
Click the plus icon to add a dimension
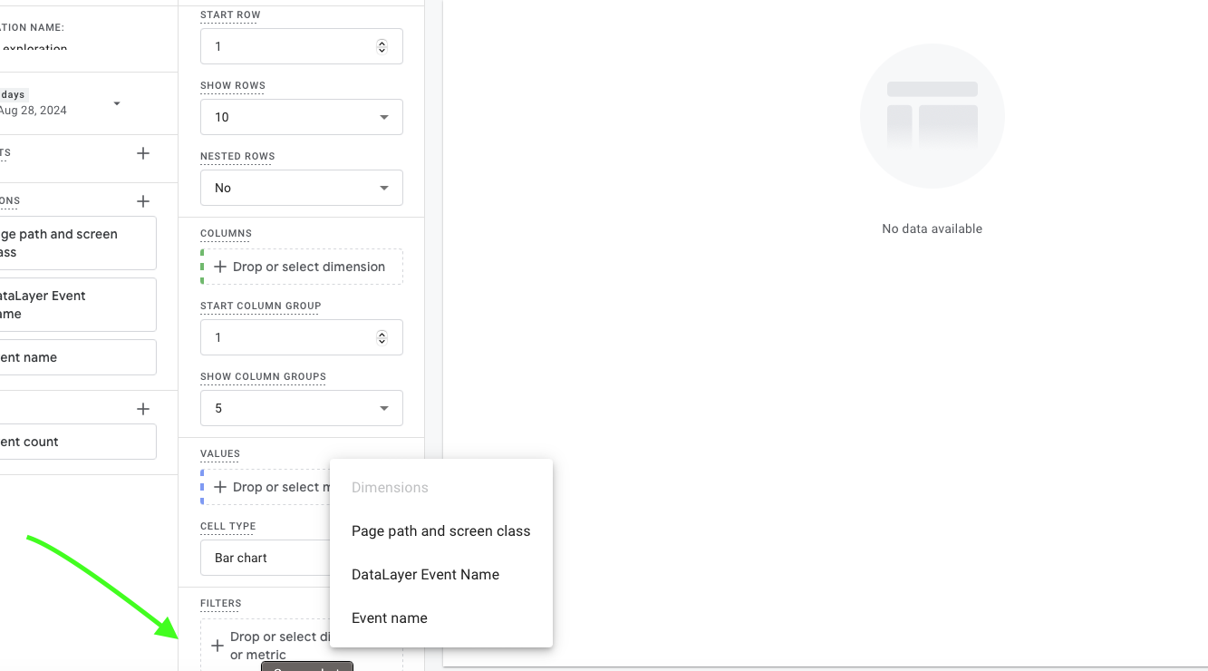point(142,200)
